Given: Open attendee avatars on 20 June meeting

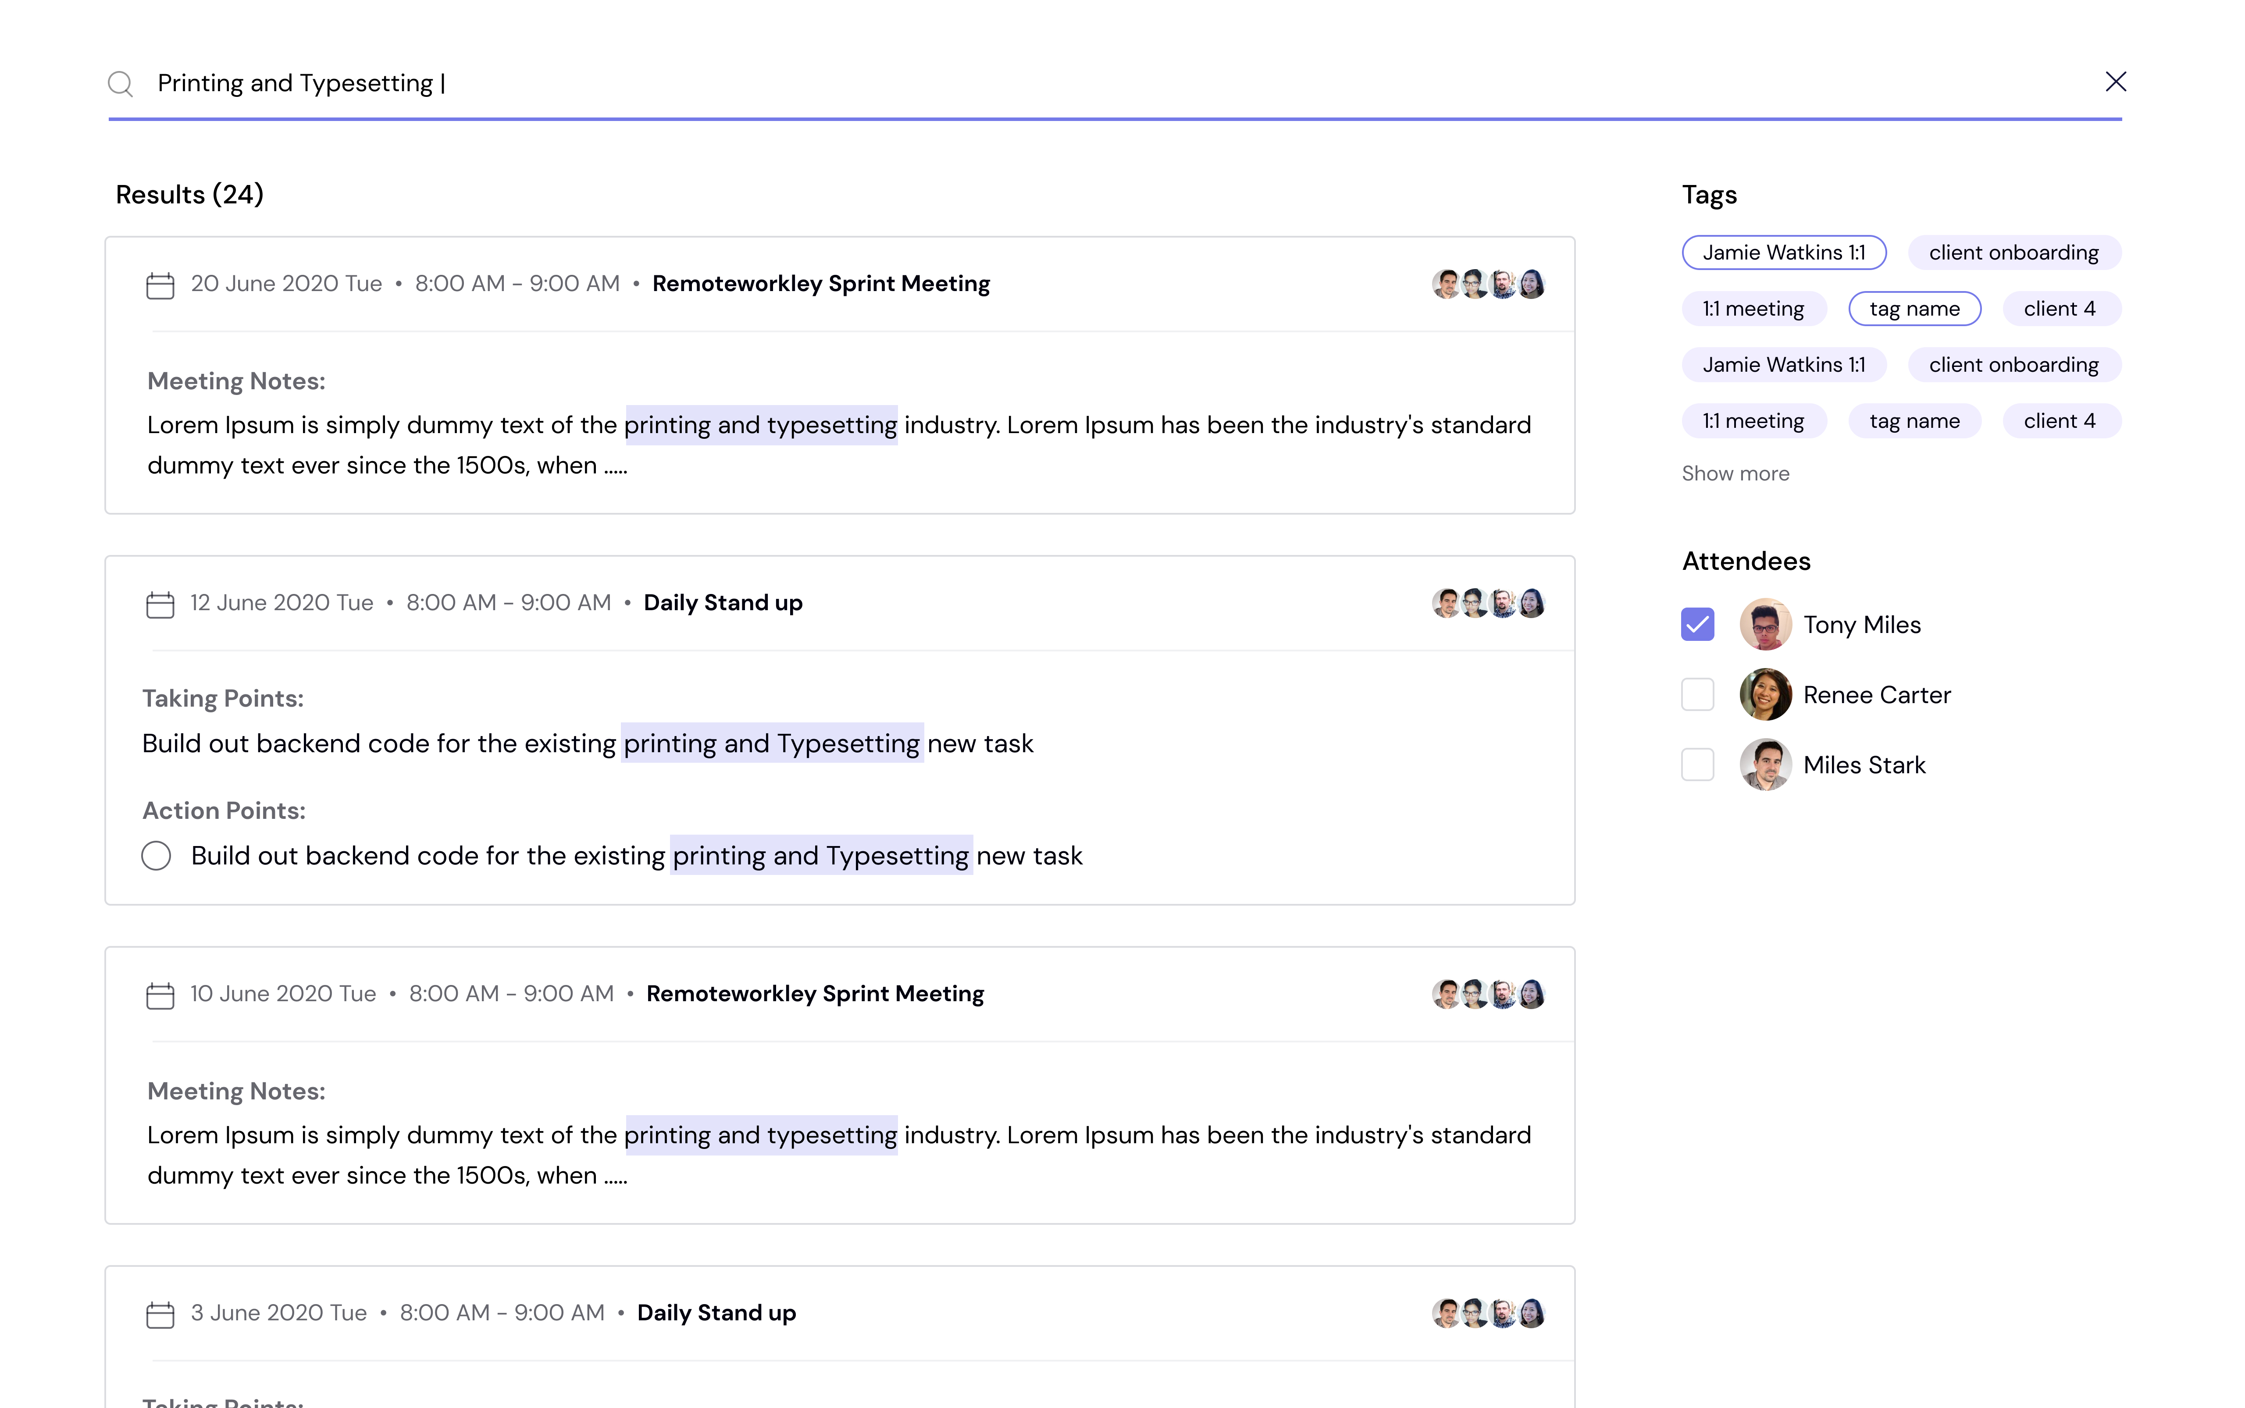Looking at the screenshot, I should tap(1489, 284).
